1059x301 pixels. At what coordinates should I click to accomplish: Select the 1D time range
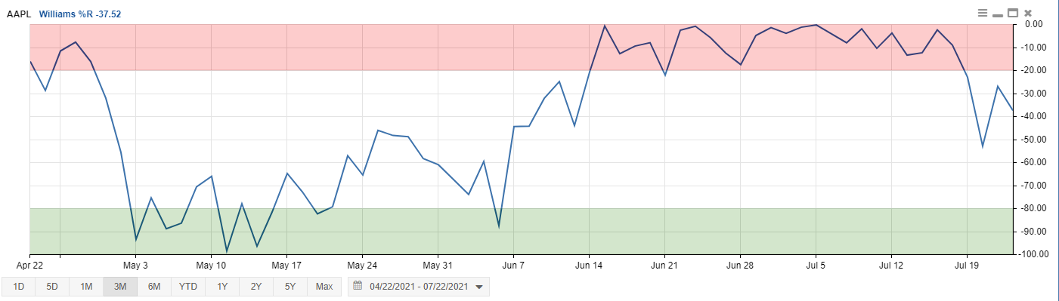(x=19, y=287)
